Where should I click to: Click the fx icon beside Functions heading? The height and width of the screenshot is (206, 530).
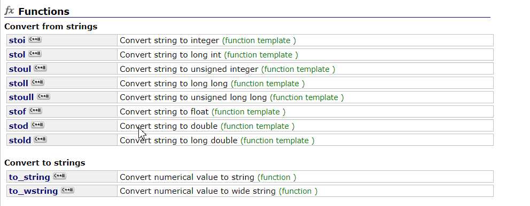click(9, 11)
